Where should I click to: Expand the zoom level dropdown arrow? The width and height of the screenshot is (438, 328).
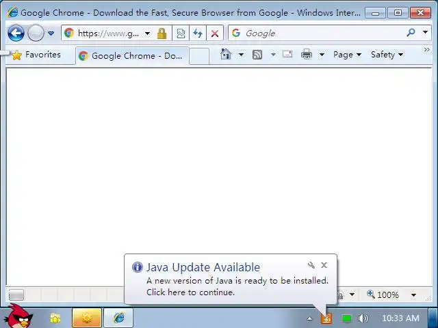pos(413,295)
